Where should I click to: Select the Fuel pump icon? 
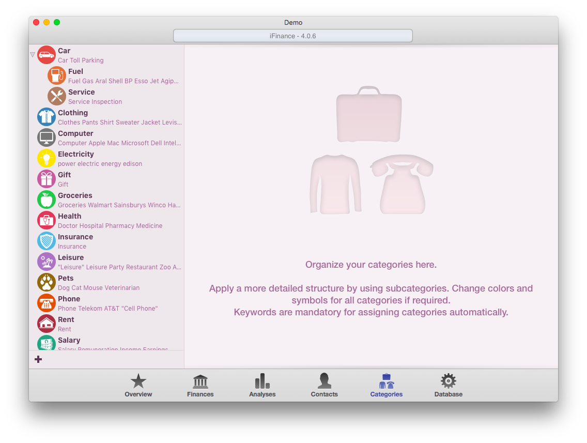point(57,75)
